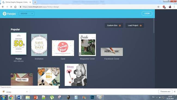This screenshot has height=100, width=177.
Task: Open the DESIGN mode dropdown
Action: click(x=26, y=14)
